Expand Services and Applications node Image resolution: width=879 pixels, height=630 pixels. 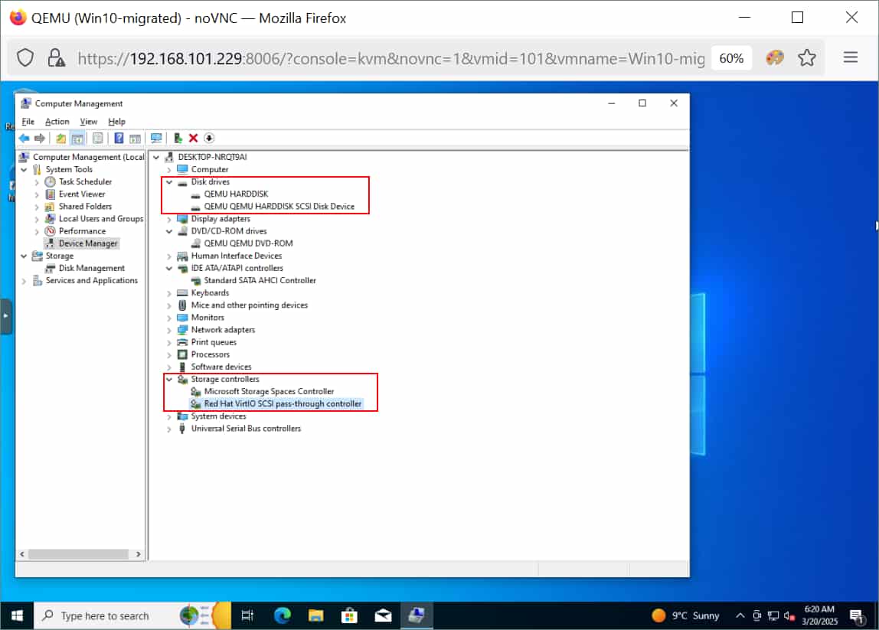tap(24, 281)
